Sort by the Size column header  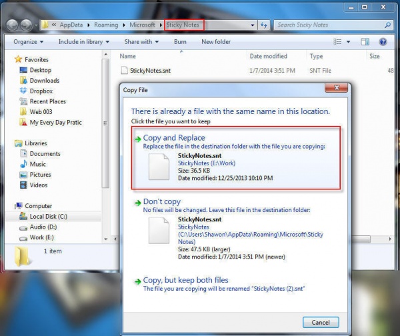[375, 56]
